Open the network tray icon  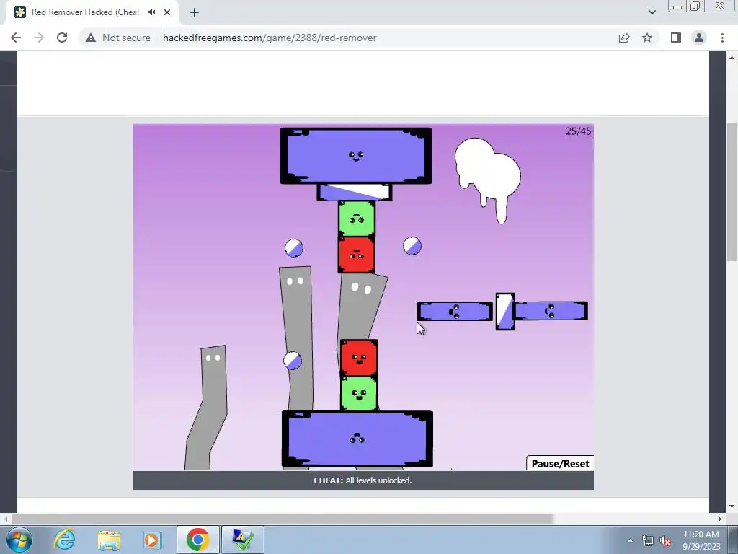[648, 541]
